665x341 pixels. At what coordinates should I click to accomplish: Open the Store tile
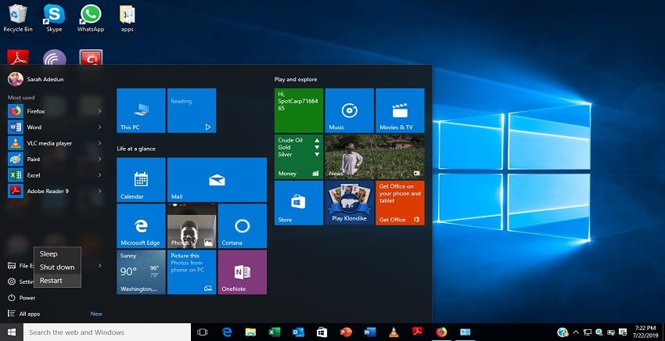tap(299, 203)
